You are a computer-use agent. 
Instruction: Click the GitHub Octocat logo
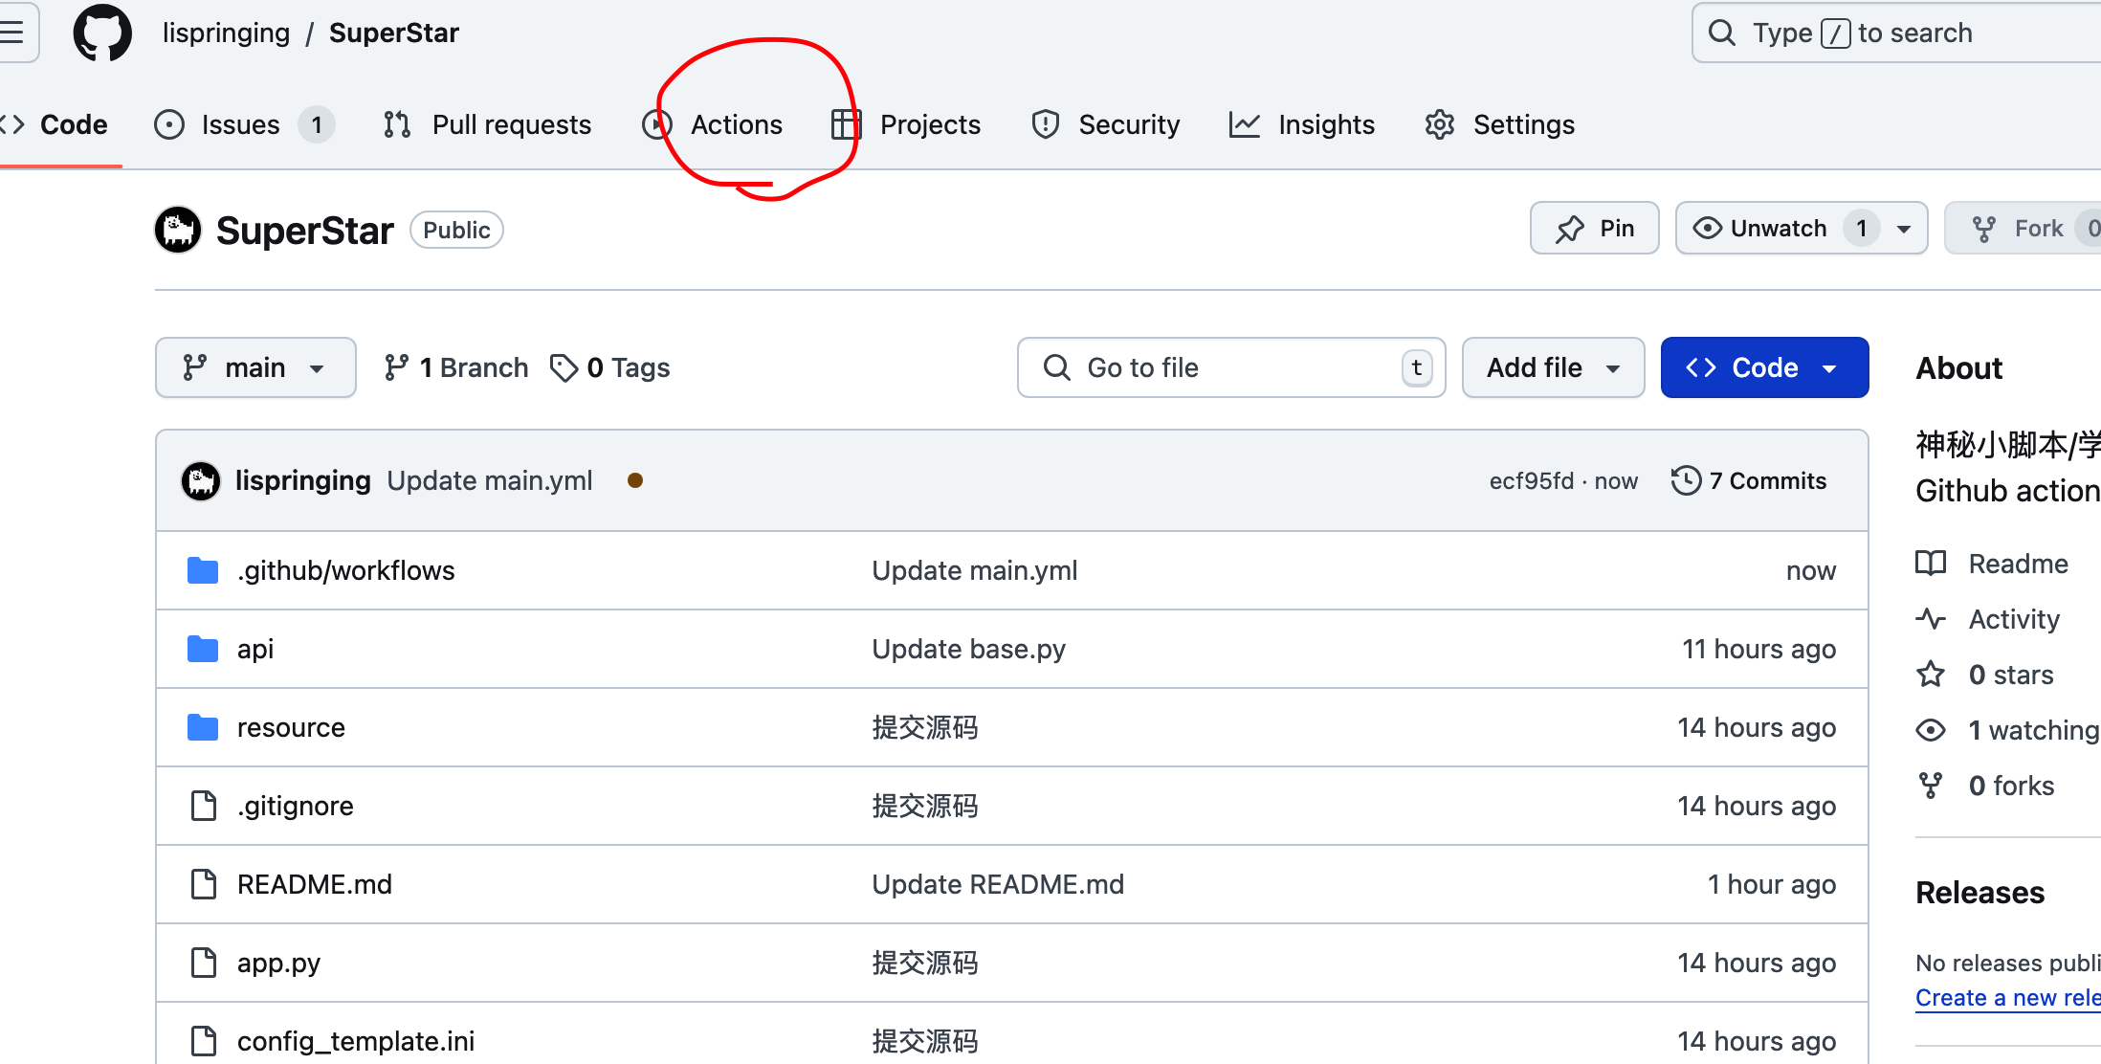pos(102,33)
